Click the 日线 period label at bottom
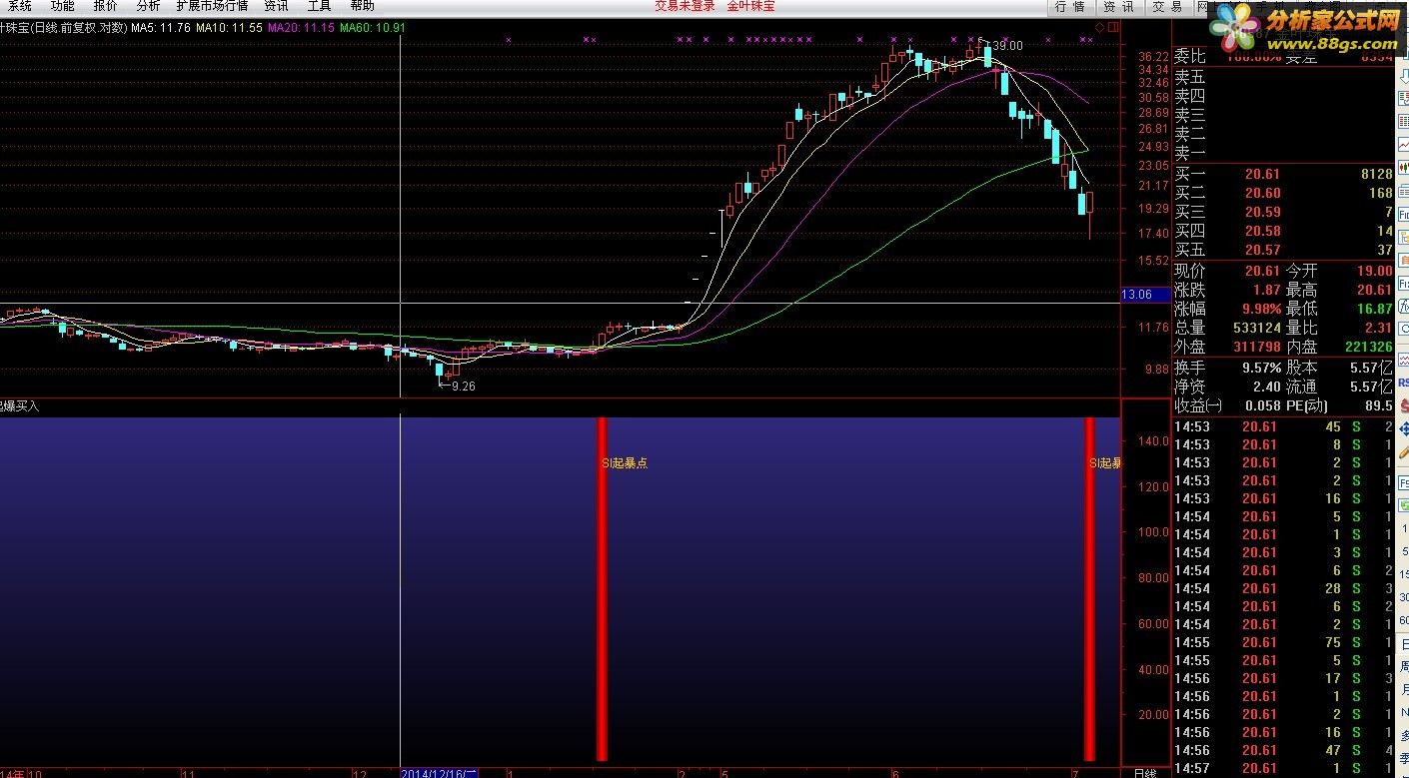This screenshot has height=778, width=1409. (x=1145, y=773)
